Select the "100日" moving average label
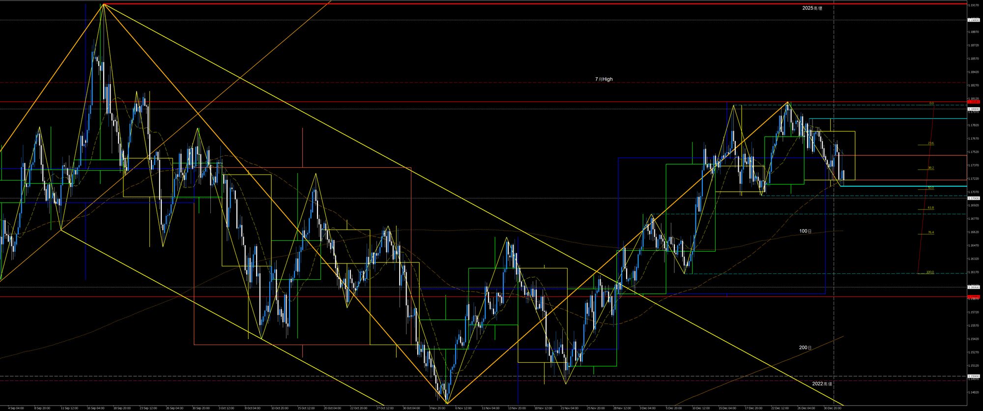Image resolution: width=983 pixels, height=411 pixels. 805,231
